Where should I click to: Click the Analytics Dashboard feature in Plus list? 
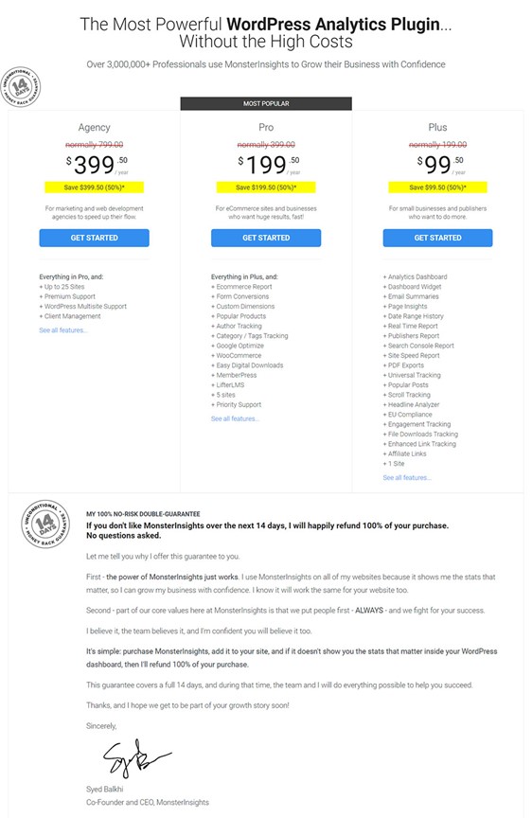(x=415, y=276)
